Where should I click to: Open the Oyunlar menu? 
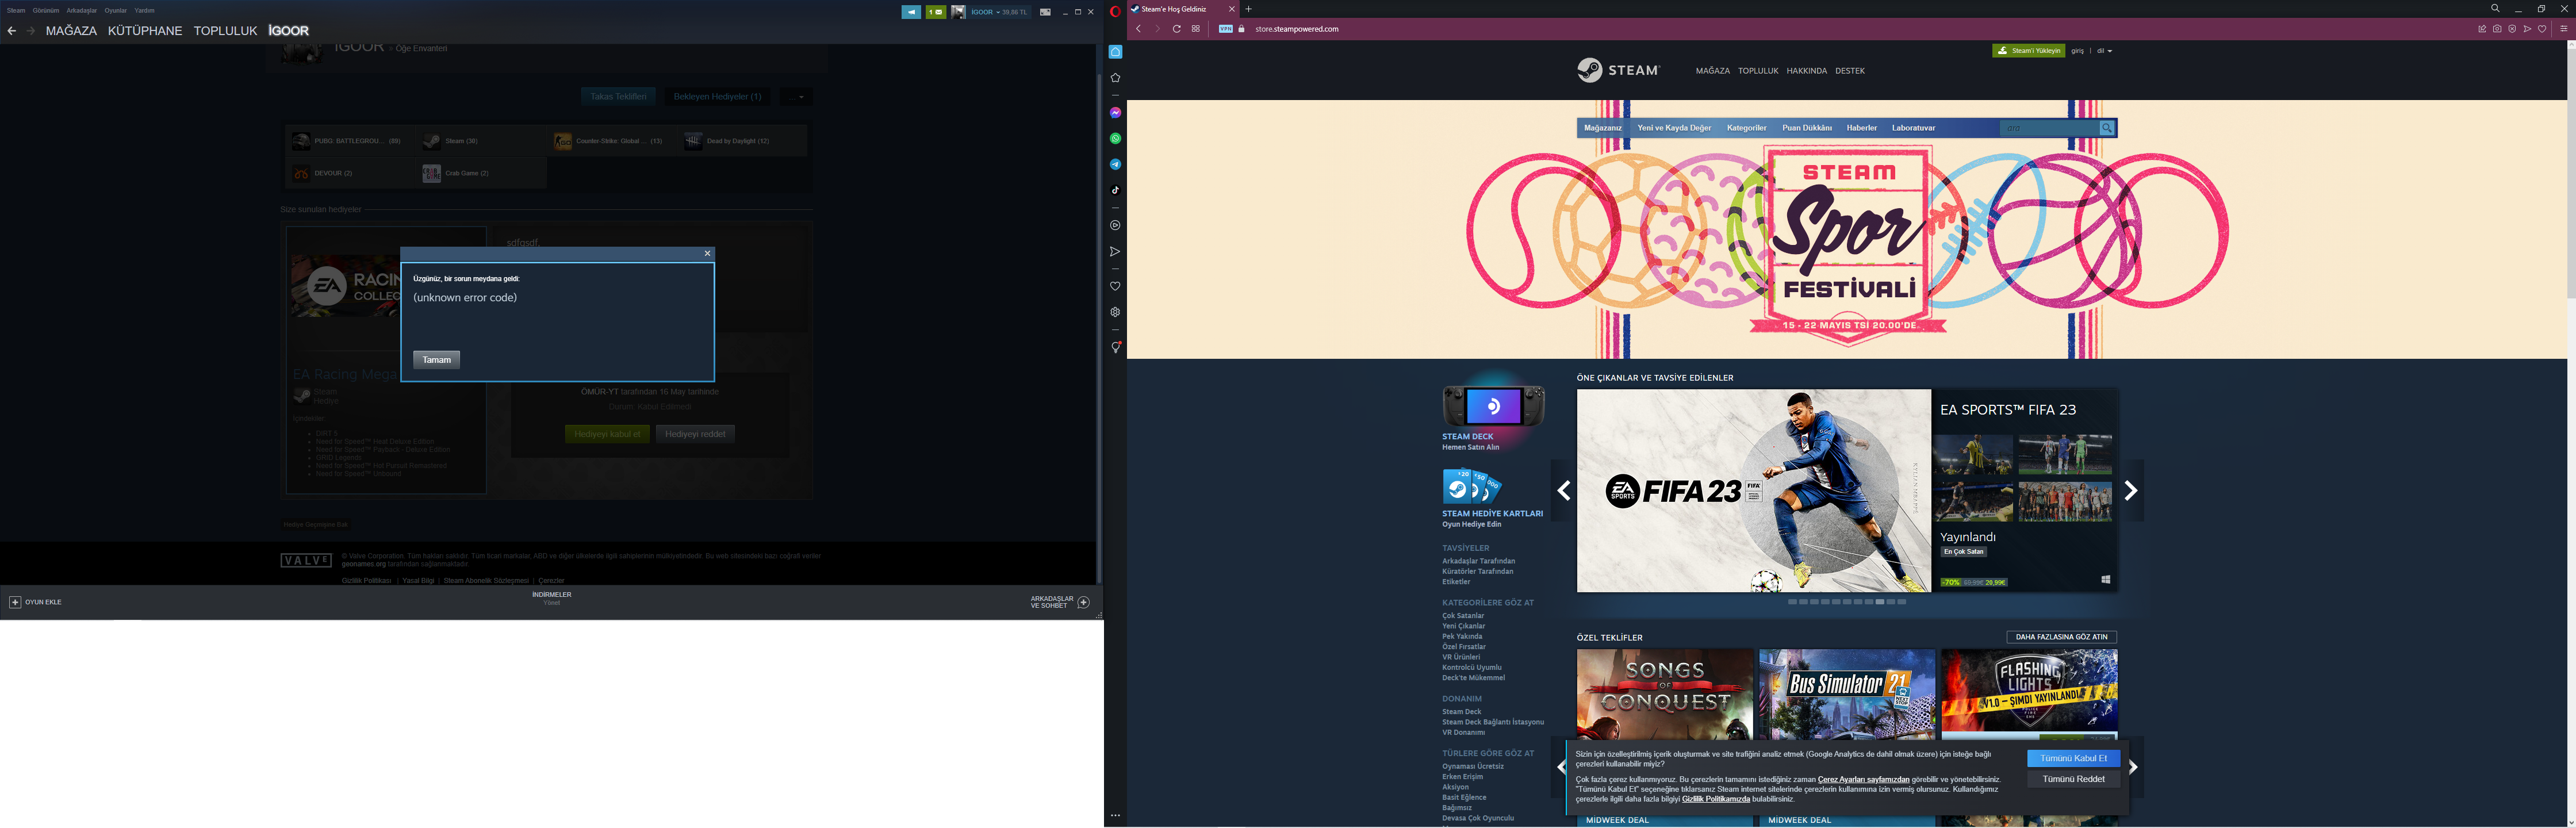(x=116, y=10)
